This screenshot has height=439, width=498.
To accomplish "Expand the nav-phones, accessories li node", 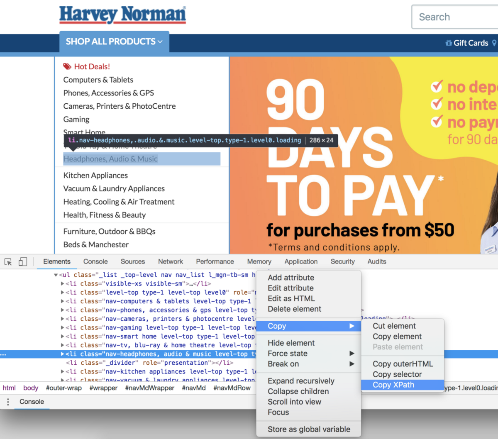I will (x=62, y=310).
